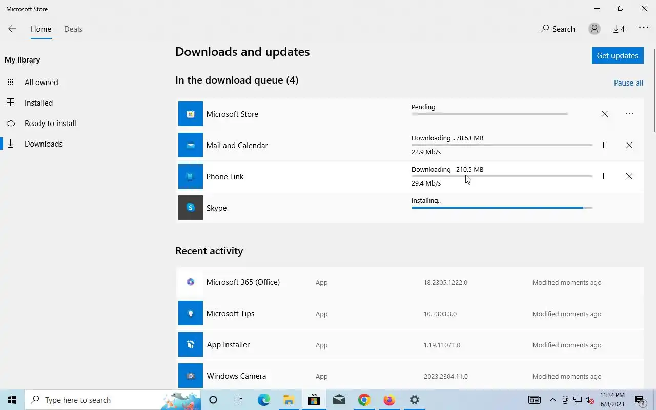Viewport: 656px width, 410px height.
Task: Click the Get updates button
Action: point(618,55)
